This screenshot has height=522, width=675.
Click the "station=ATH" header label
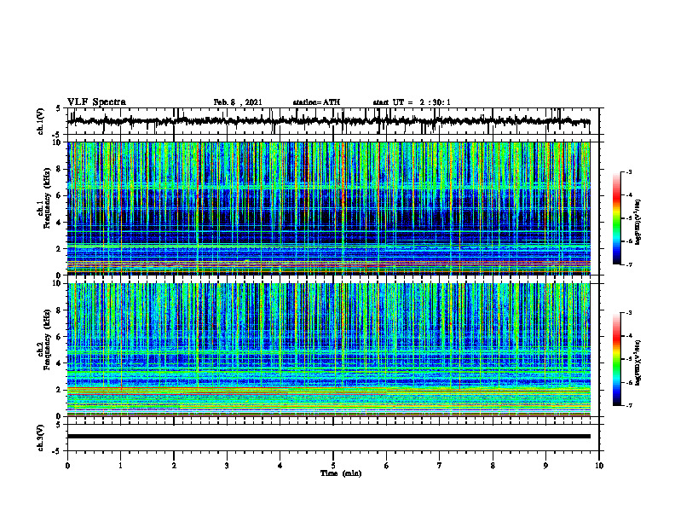click(x=316, y=102)
